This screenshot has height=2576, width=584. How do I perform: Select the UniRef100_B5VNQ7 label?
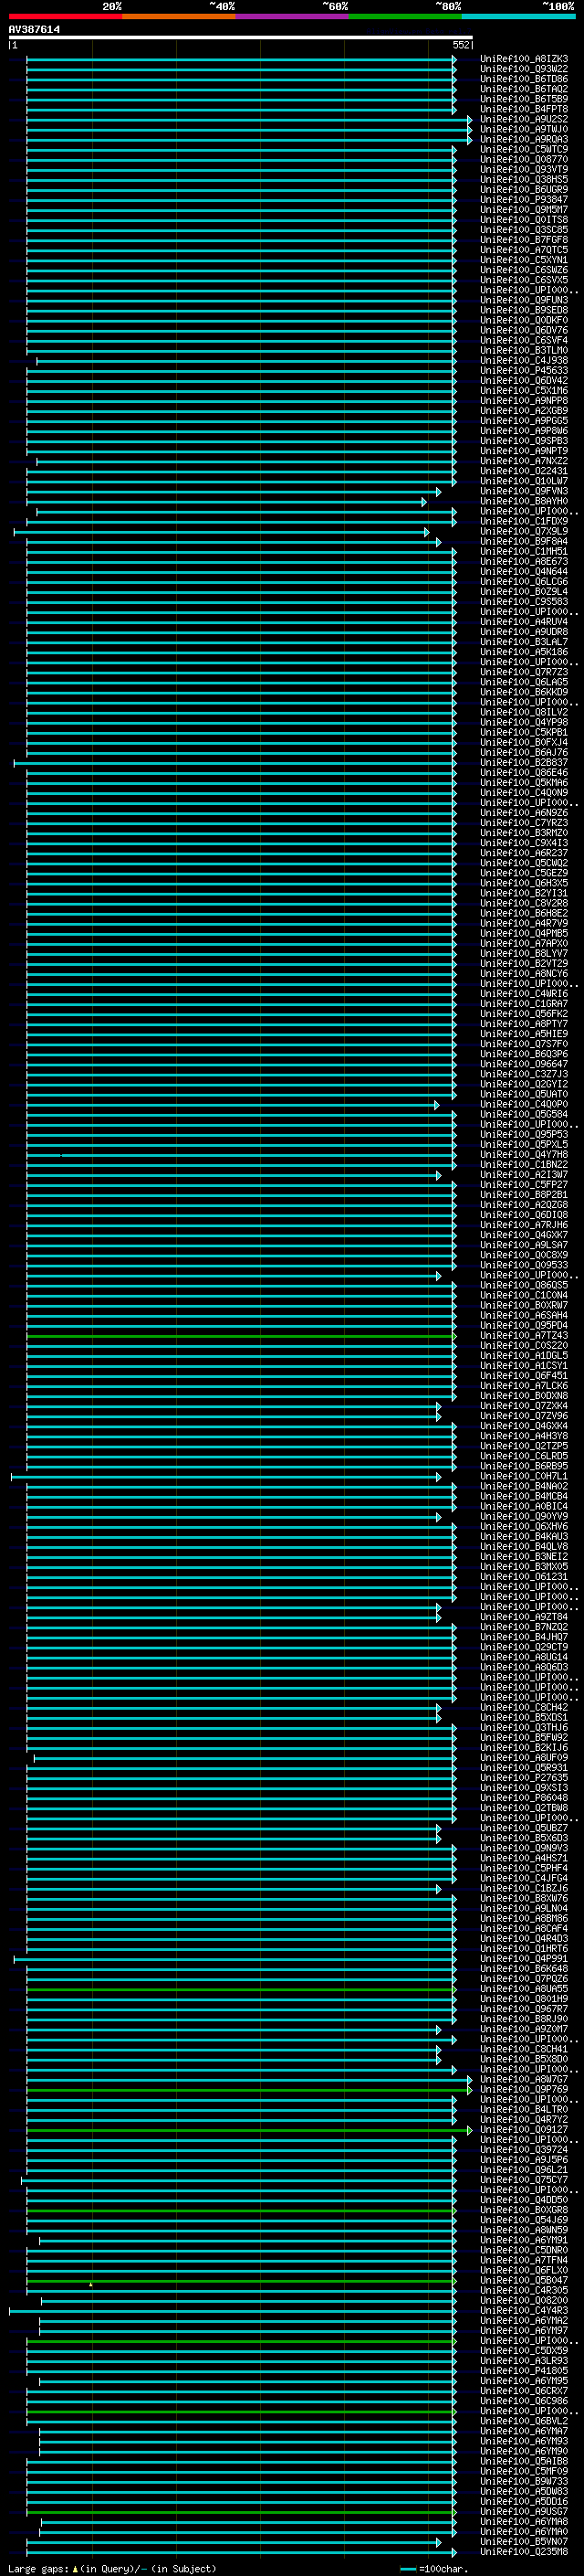(x=524, y=2541)
